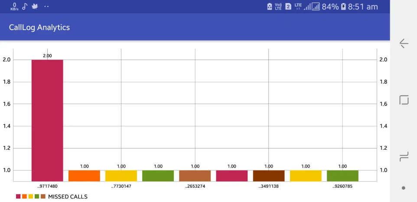Click the MISSED CALLS legend label

(x=68, y=197)
